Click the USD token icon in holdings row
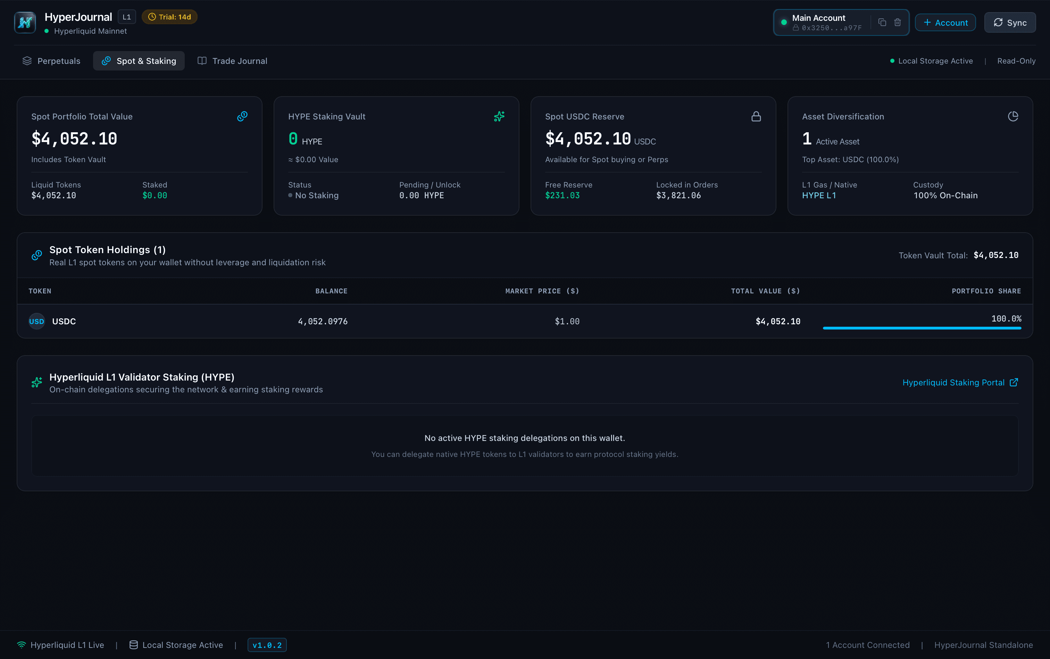Image resolution: width=1050 pixels, height=659 pixels. click(x=36, y=321)
